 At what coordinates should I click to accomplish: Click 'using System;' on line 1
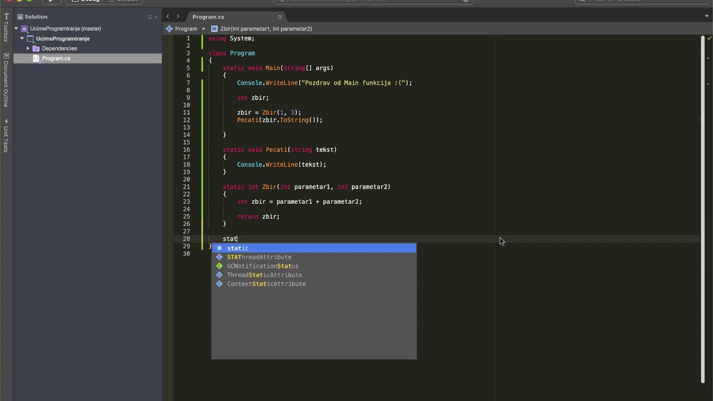(231, 38)
